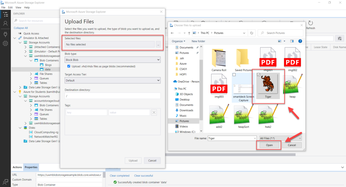Select the img003 PDF file
The image size is (346, 187).
coord(219,86)
